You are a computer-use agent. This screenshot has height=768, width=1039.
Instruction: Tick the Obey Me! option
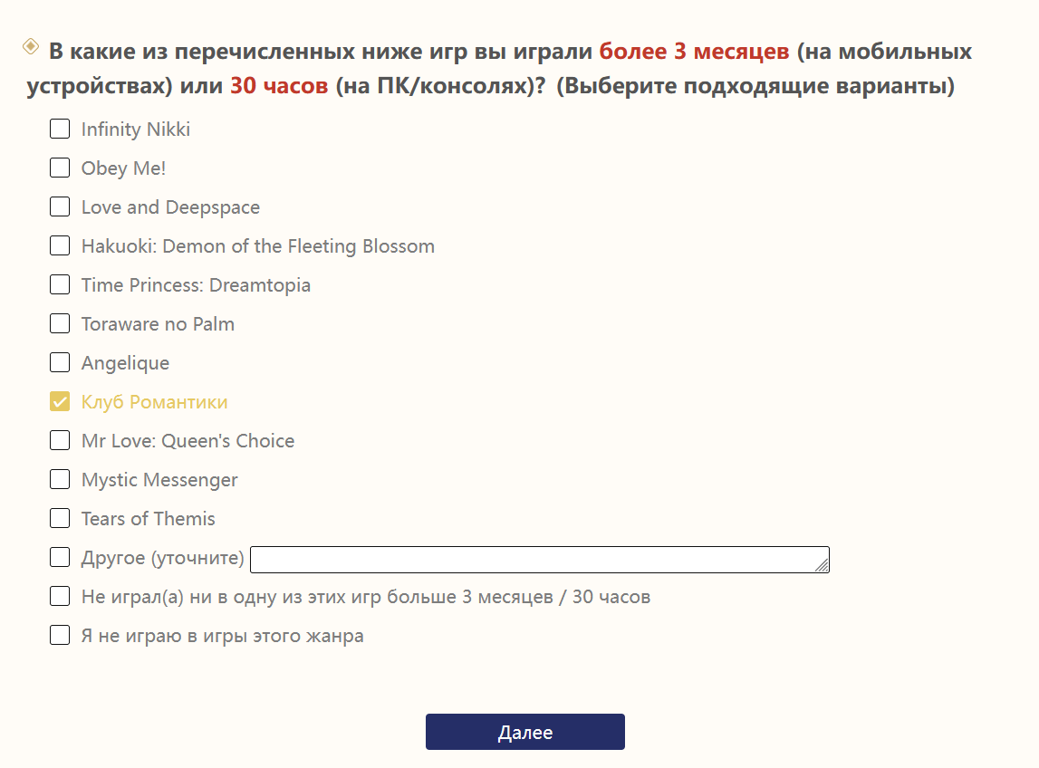[60, 168]
